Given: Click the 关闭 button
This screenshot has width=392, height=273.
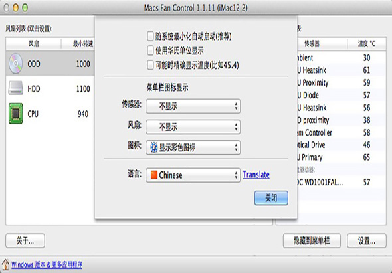Looking at the screenshot, I should click(x=271, y=198).
